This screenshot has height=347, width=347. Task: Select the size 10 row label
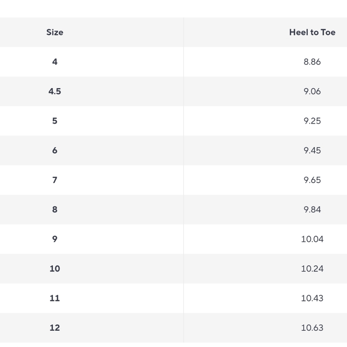click(55, 269)
